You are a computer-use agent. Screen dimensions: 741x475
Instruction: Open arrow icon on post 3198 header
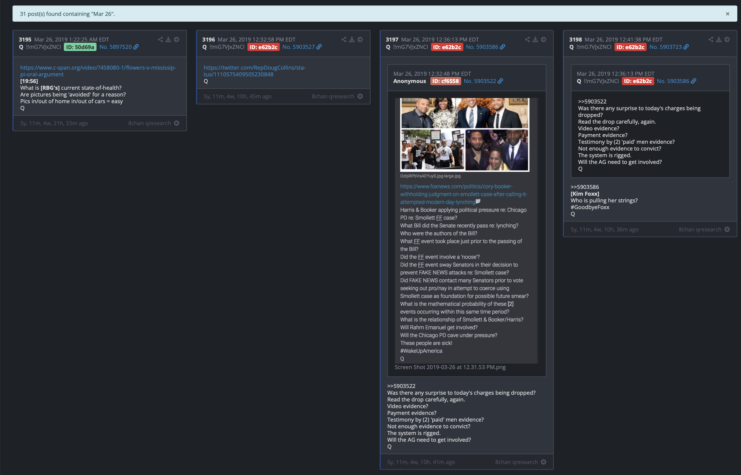coord(727,39)
